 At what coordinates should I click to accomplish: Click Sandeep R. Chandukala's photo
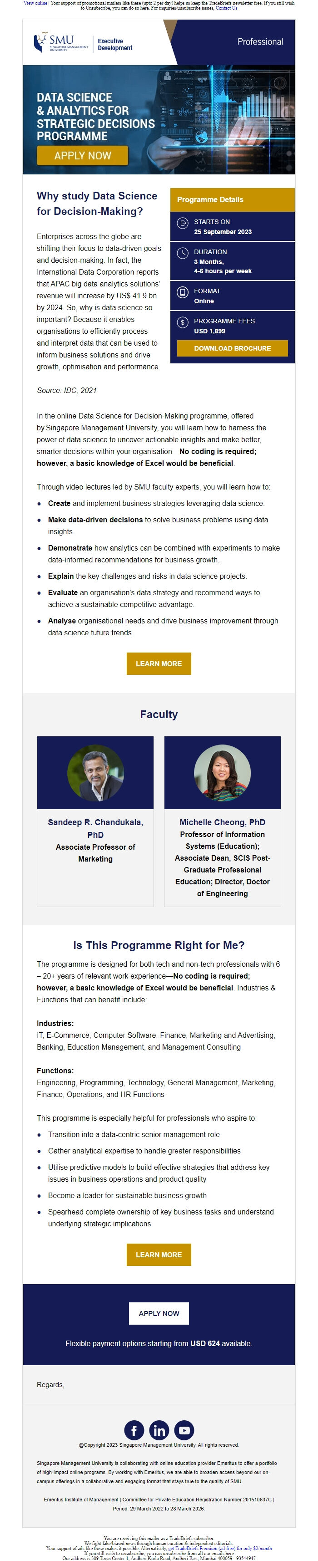pos(95,773)
